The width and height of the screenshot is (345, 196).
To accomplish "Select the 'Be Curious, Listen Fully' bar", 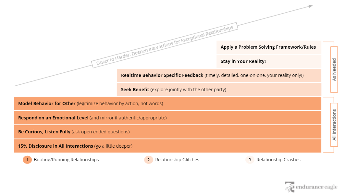I will click(167, 132).
